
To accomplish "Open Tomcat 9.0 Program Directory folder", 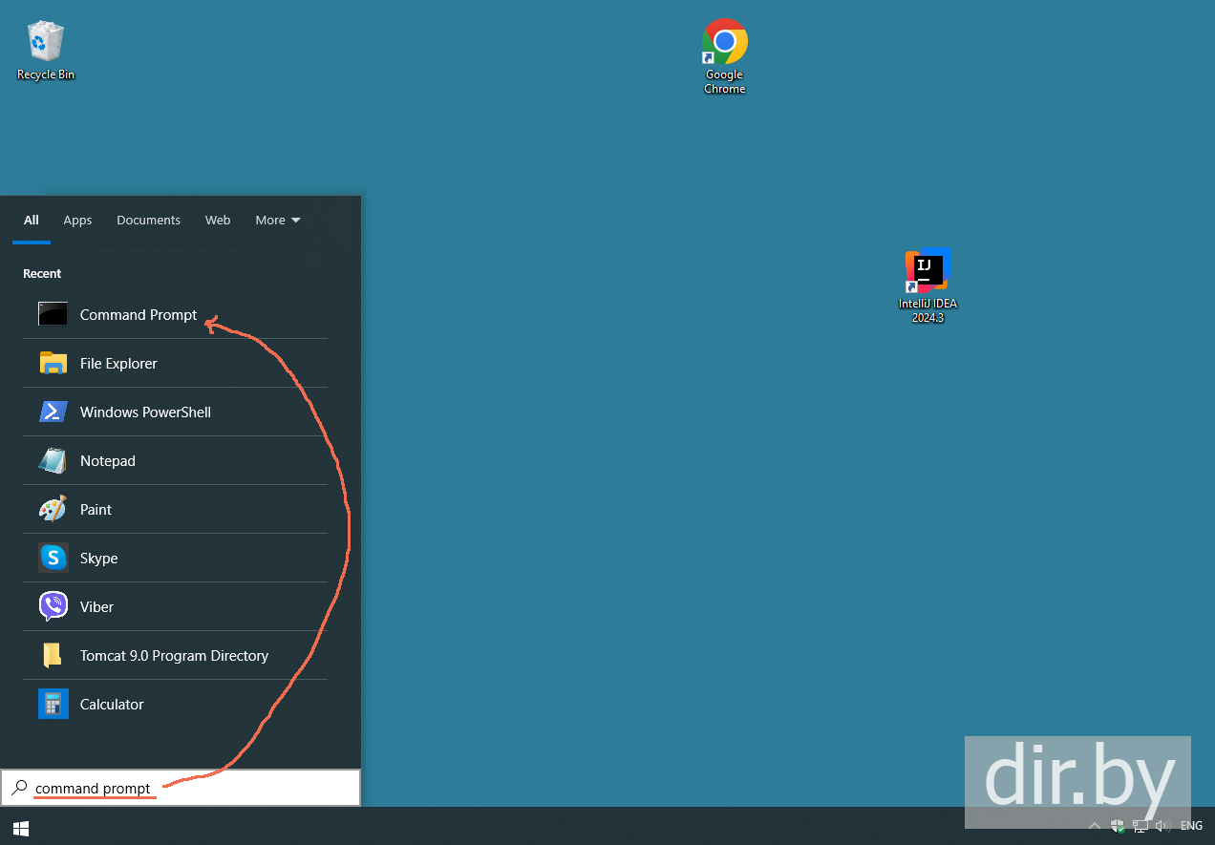I will (175, 655).
